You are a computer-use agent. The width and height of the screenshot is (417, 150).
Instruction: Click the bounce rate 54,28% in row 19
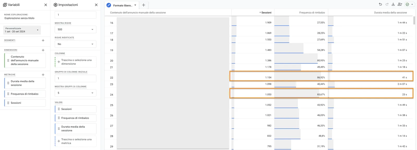(321, 50)
